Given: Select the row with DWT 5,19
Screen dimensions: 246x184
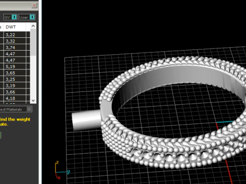Looking at the screenshot, I should [x=15, y=66].
